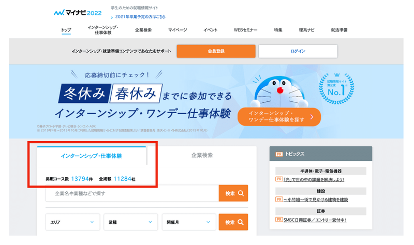Viewport: 414px width, 245px height.
Task: Open 企業検索 in the top navigation
Action: pos(143,30)
